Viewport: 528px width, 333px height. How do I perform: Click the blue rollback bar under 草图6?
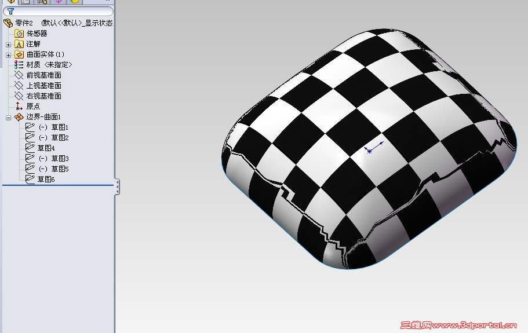pyautogui.click(x=58, y=185)
